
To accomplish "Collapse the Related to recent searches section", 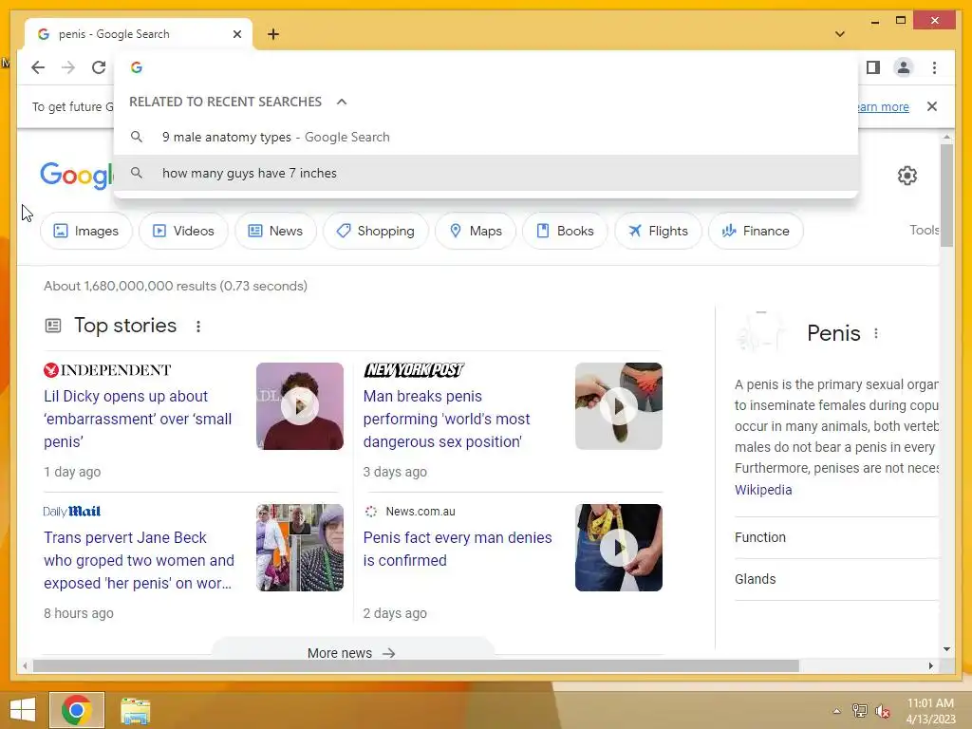I will [342, 102].
